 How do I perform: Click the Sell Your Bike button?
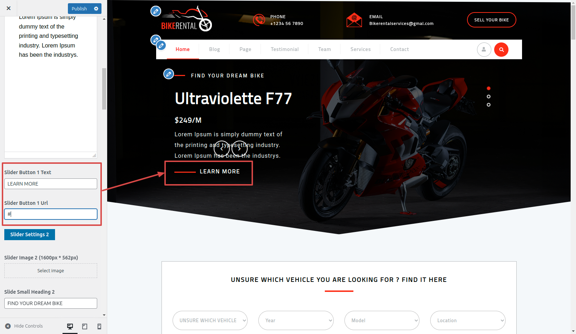point(491,20)
